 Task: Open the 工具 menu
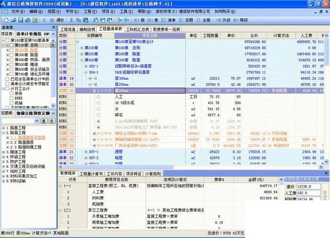click(126, 12)
